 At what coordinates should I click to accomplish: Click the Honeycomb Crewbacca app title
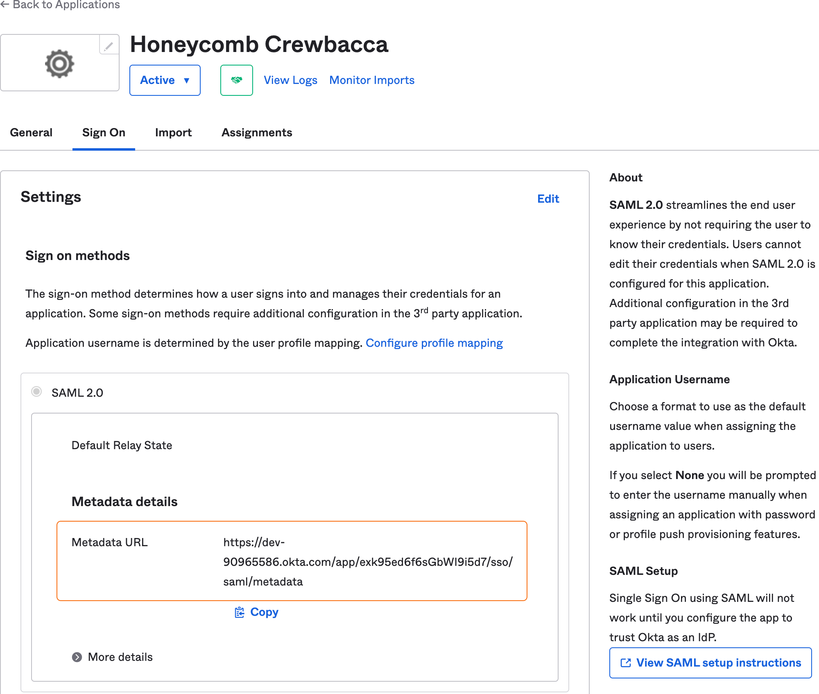pyautogui.click(x=259, y=44)
